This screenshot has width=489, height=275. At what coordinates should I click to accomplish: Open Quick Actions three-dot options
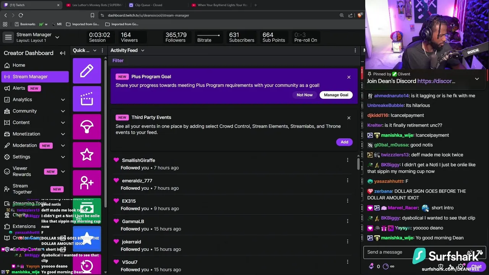[102, 50]
